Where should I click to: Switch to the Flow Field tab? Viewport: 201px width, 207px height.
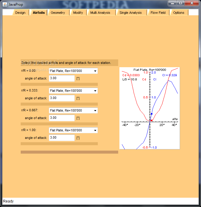pos(158,13)
